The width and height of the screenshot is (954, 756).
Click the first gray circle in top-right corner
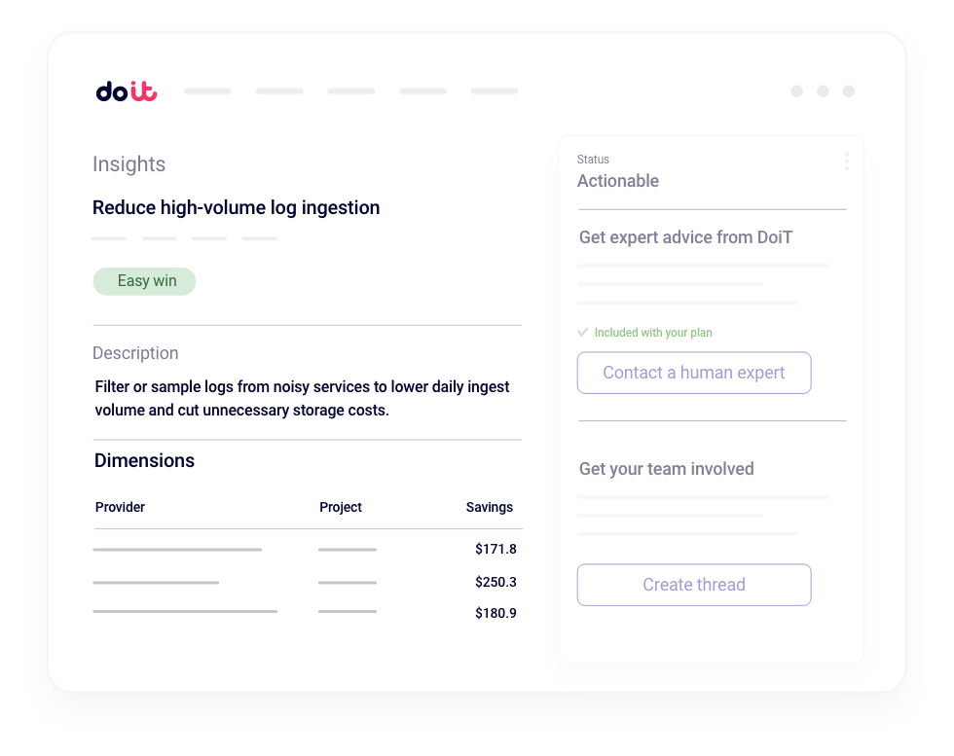[x=797, y=91]
